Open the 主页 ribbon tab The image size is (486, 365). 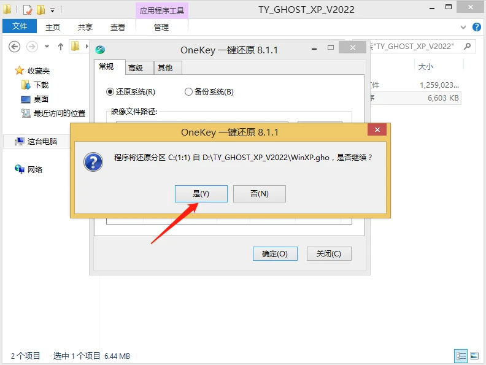pos(52,27)
